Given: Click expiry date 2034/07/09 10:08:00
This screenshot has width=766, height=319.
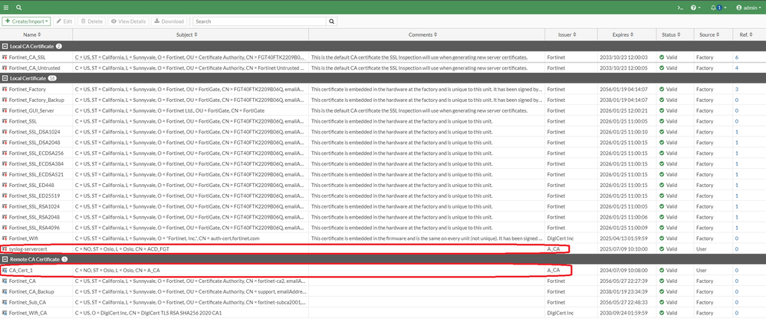Looking at the screenshot, I should (x=623, y=270).
